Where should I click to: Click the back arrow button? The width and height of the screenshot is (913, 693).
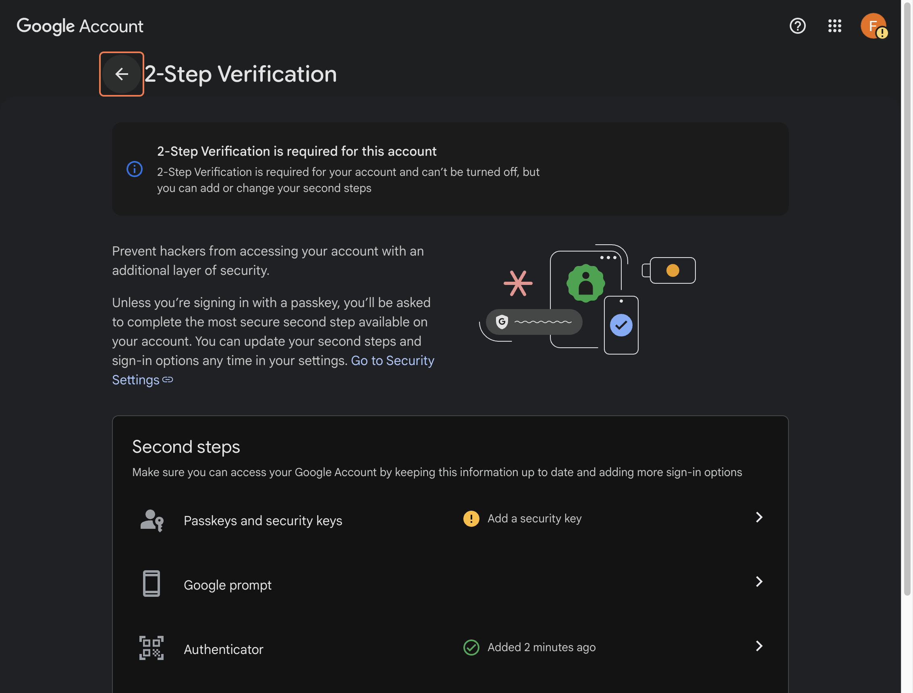(121, 74)
